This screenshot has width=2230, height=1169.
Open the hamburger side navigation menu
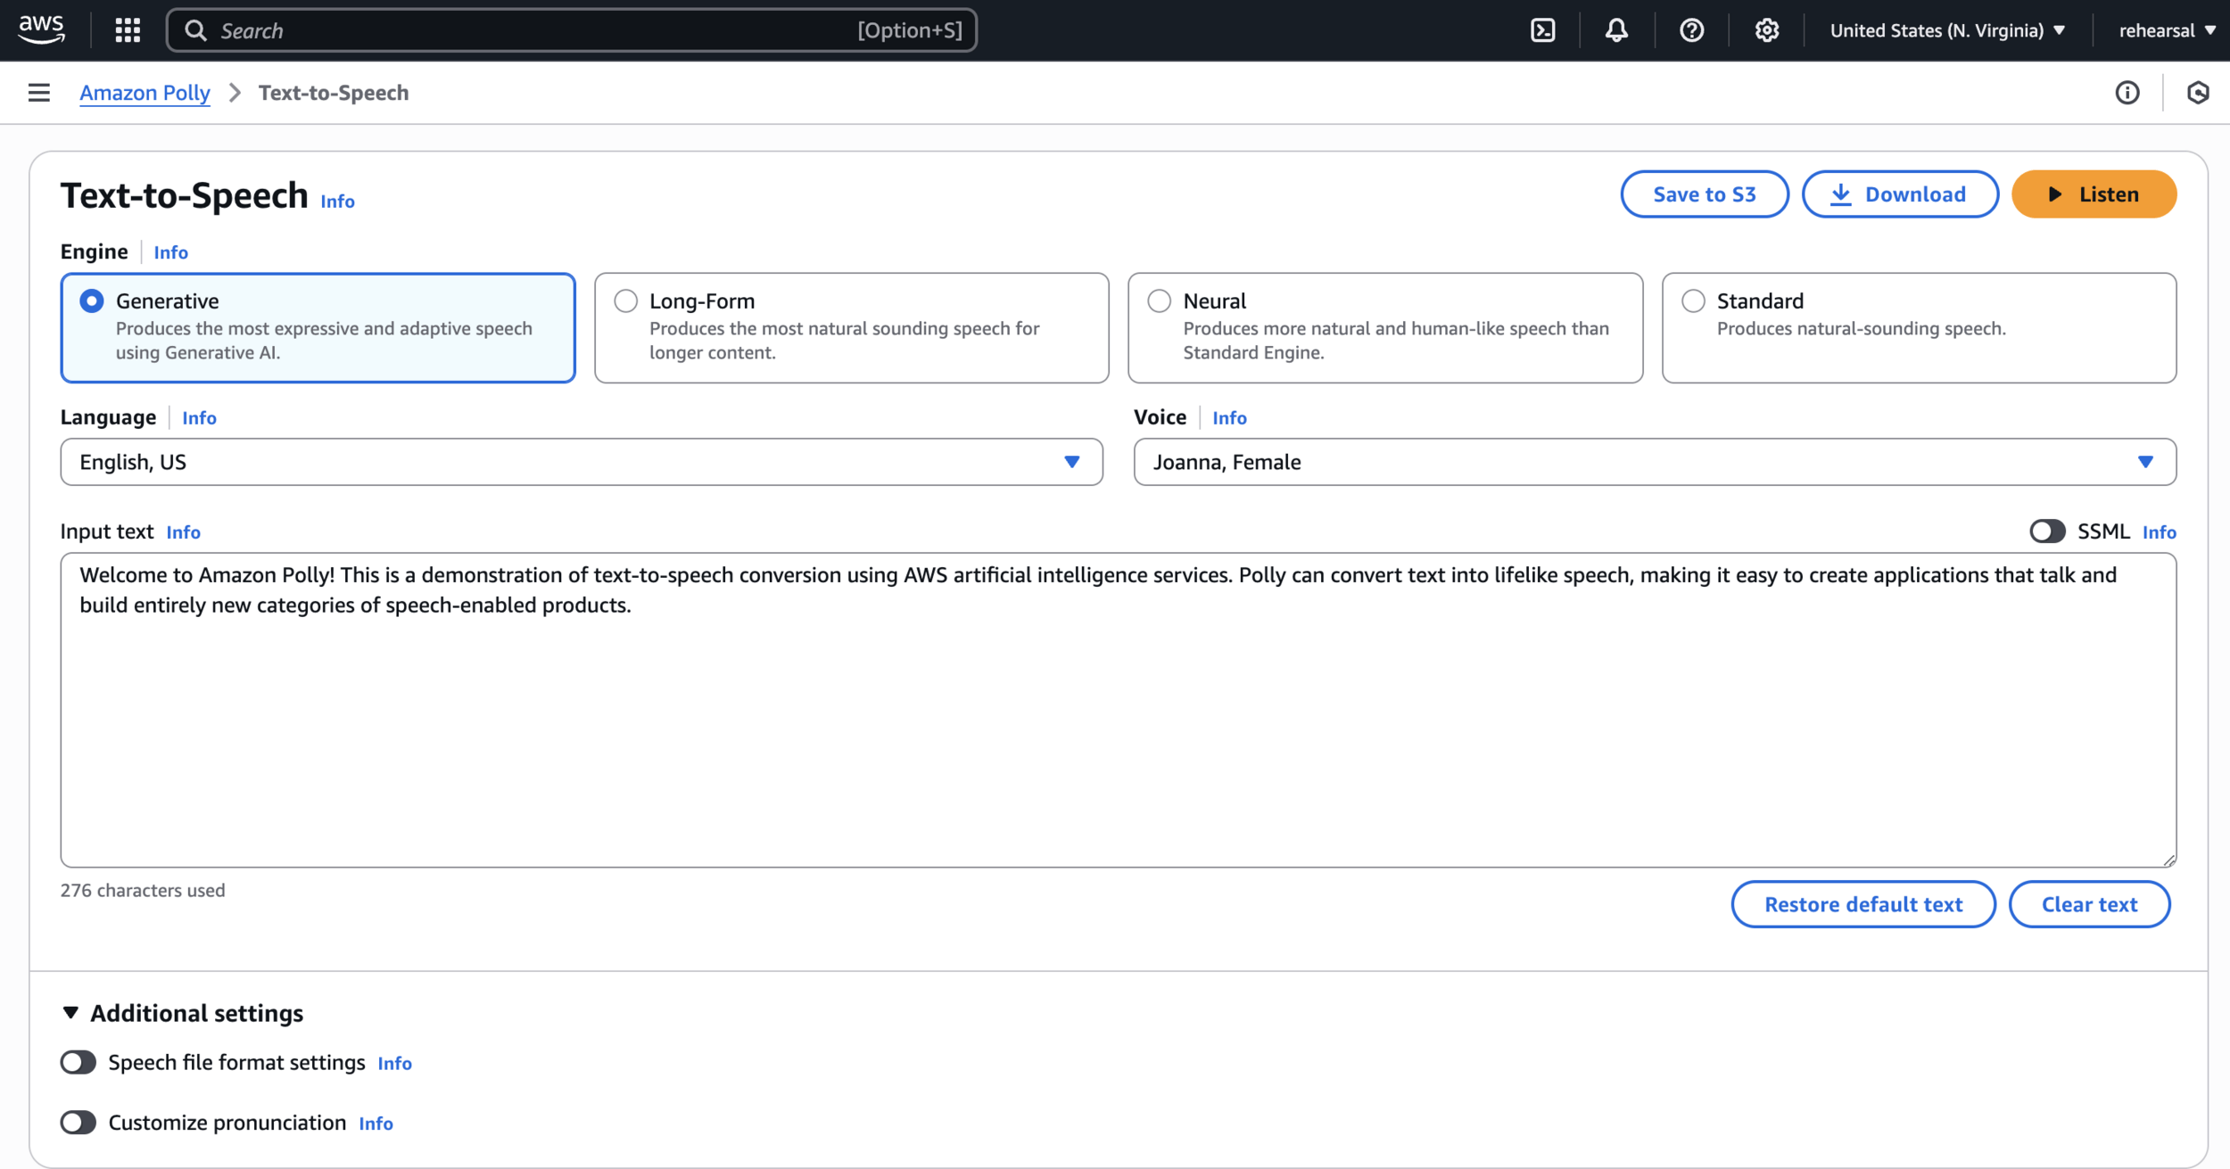click(38, 93)
